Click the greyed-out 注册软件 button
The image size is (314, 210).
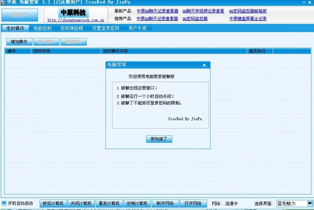pyautogui.click(x=20, y=15)
